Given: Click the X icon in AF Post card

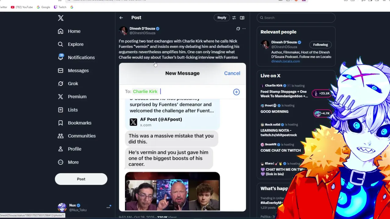Looking at the screenshot, I should point(133,122).
